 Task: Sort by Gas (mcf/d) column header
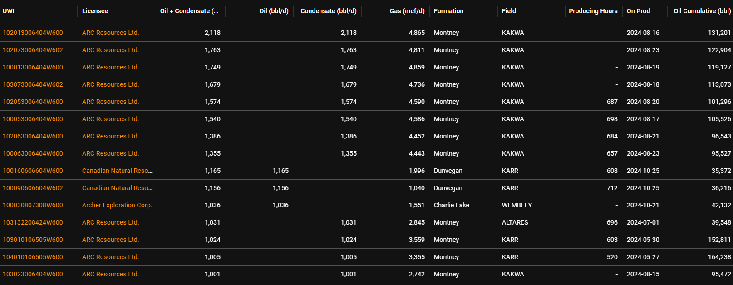(x=407, y=11)
